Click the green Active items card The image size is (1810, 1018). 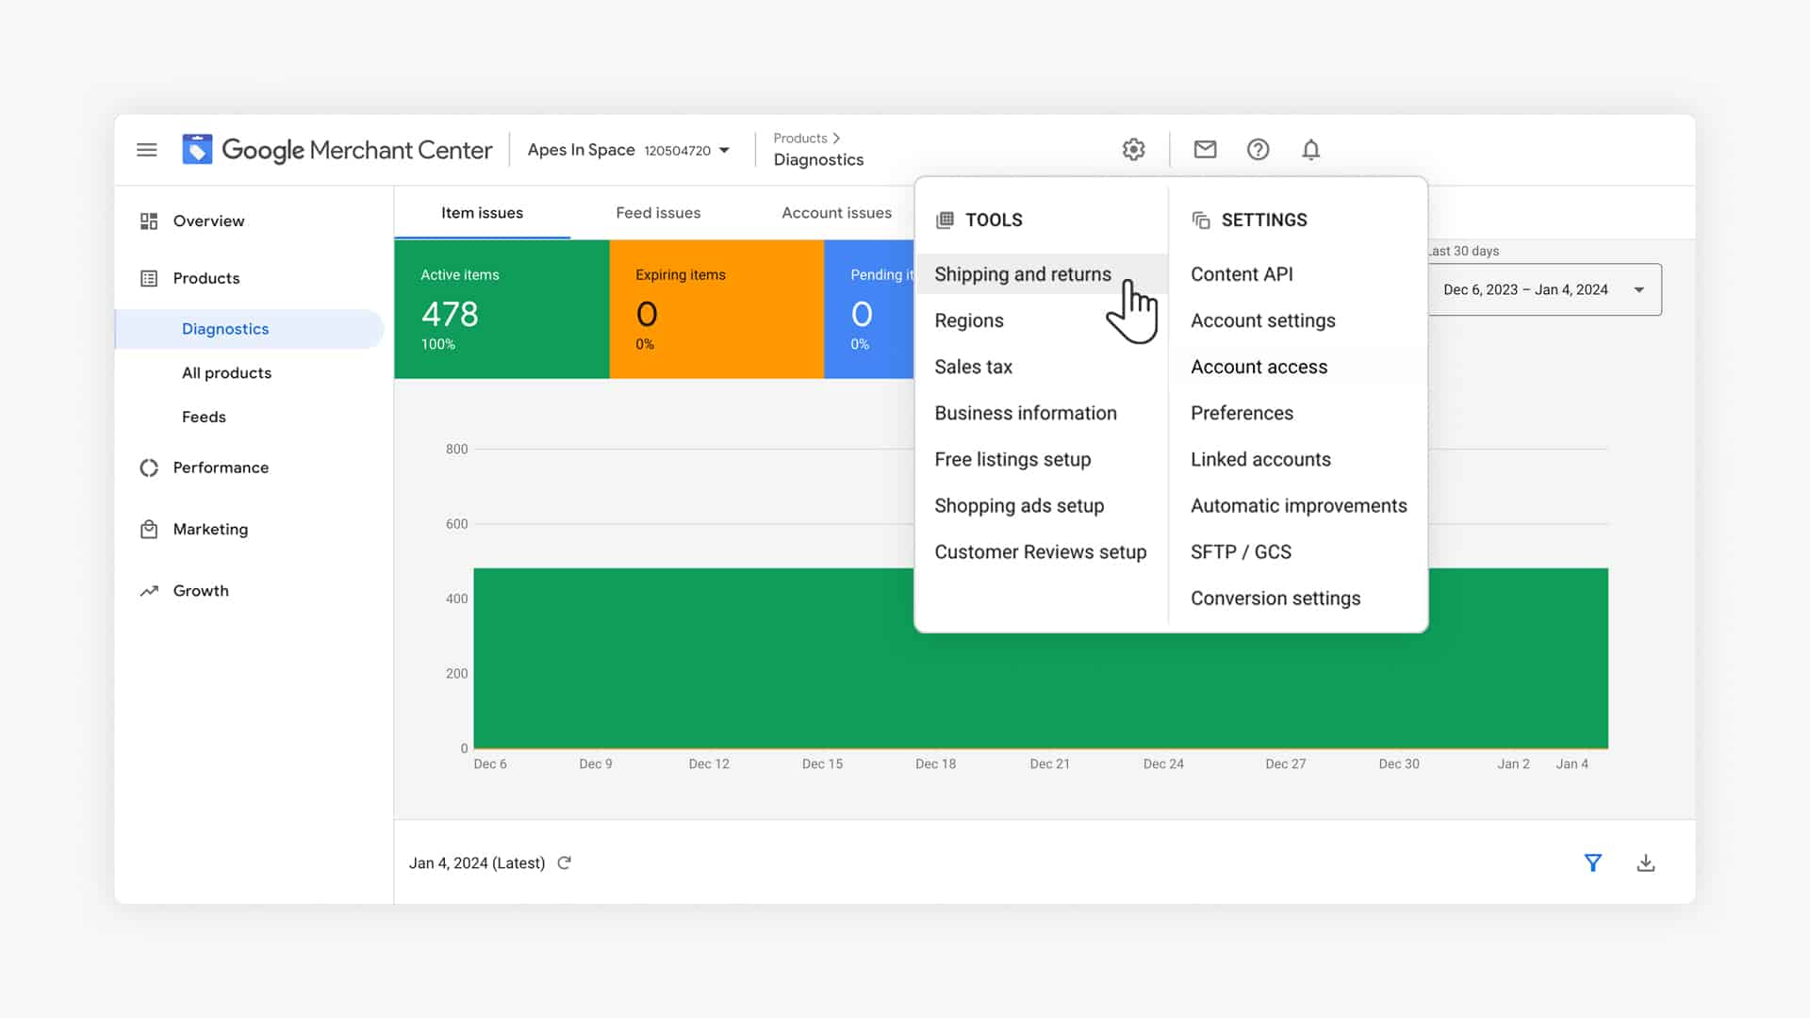[502, 309]
